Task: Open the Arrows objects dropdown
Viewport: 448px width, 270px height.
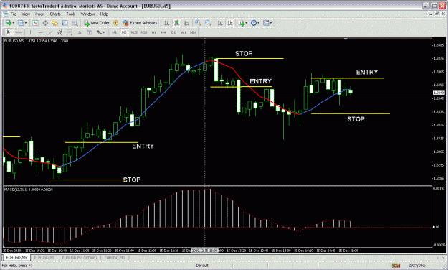Action: pos(100,32)
